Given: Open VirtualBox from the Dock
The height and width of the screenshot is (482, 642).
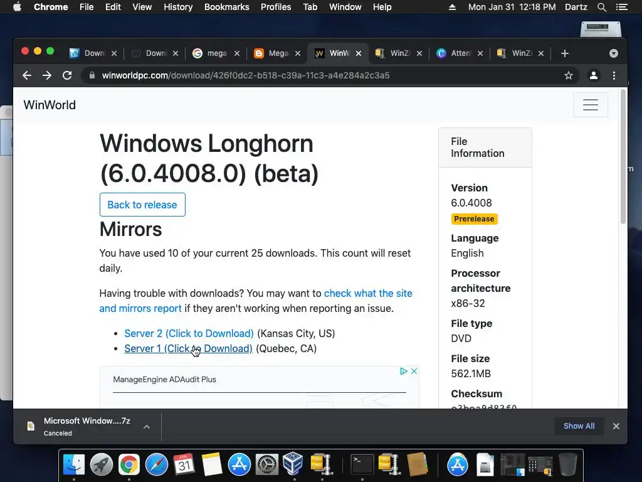Looking at the screenshot, I should pyautogui.click(x=293, y=464).
